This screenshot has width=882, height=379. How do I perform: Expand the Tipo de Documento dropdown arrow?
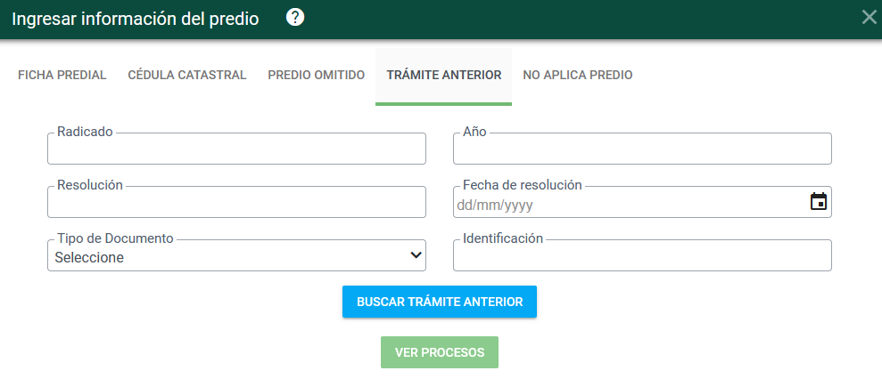pos(415,256)
